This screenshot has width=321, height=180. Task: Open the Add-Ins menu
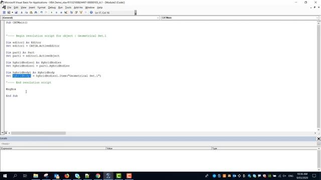[x=78, y=7]
